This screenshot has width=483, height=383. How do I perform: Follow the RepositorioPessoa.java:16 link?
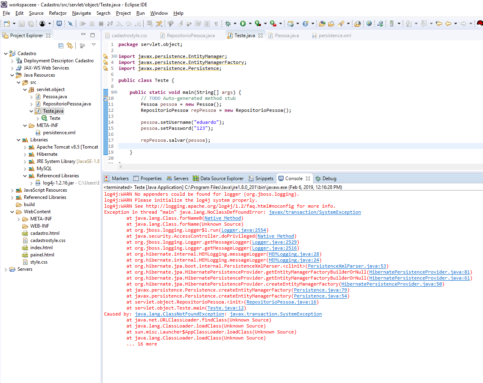coord(282,302)
